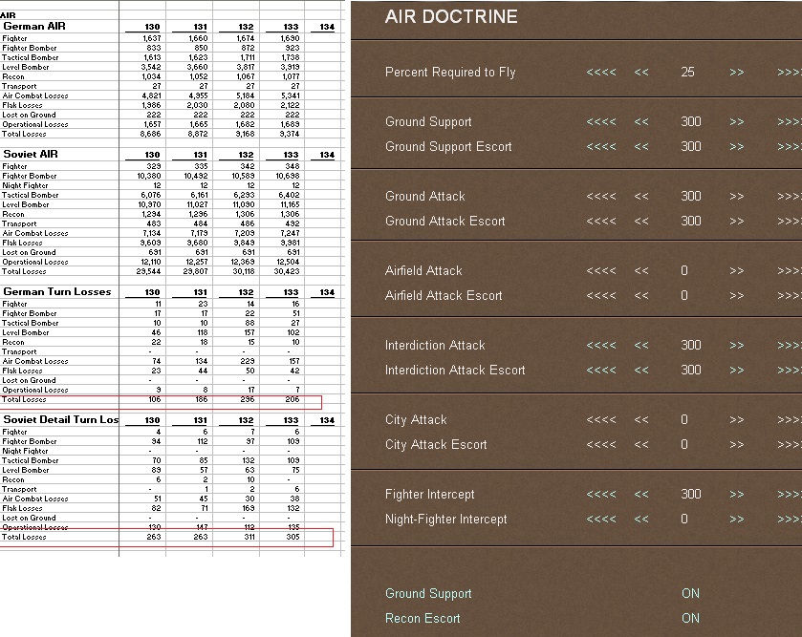Select the Percent Required to Fly value 25
Screen dimensions: 802x637
[688, 72]
